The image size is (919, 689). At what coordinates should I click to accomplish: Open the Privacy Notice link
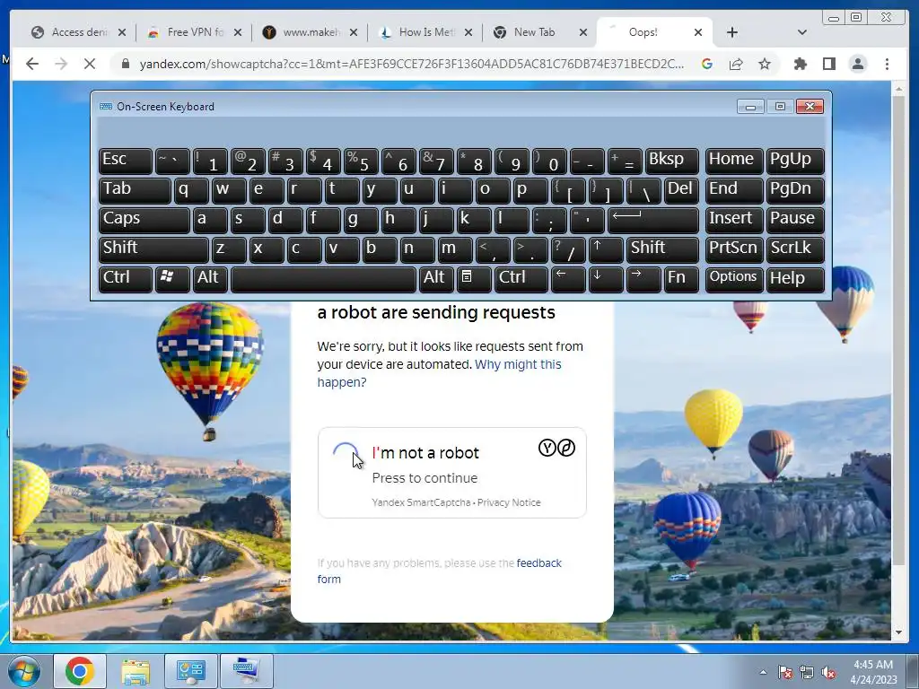[509, 502]
